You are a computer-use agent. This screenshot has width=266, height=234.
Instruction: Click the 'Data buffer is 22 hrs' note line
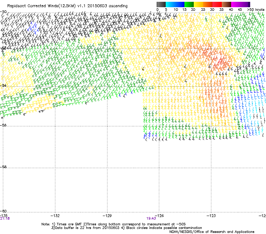[127, 228]
